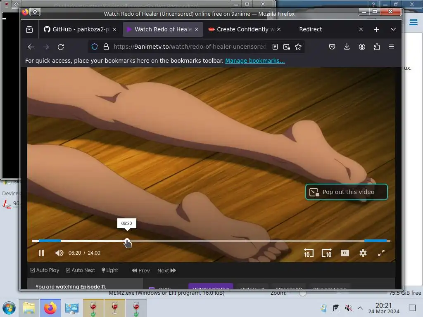Open video player settings gear

tap(363, 253)
